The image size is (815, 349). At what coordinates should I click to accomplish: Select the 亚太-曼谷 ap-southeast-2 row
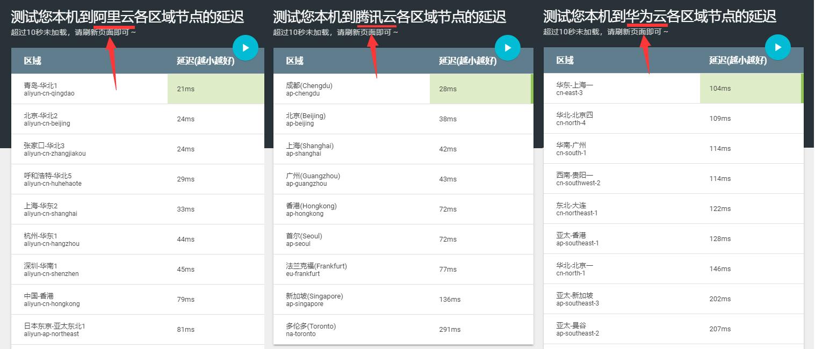[x=674, y=329]
